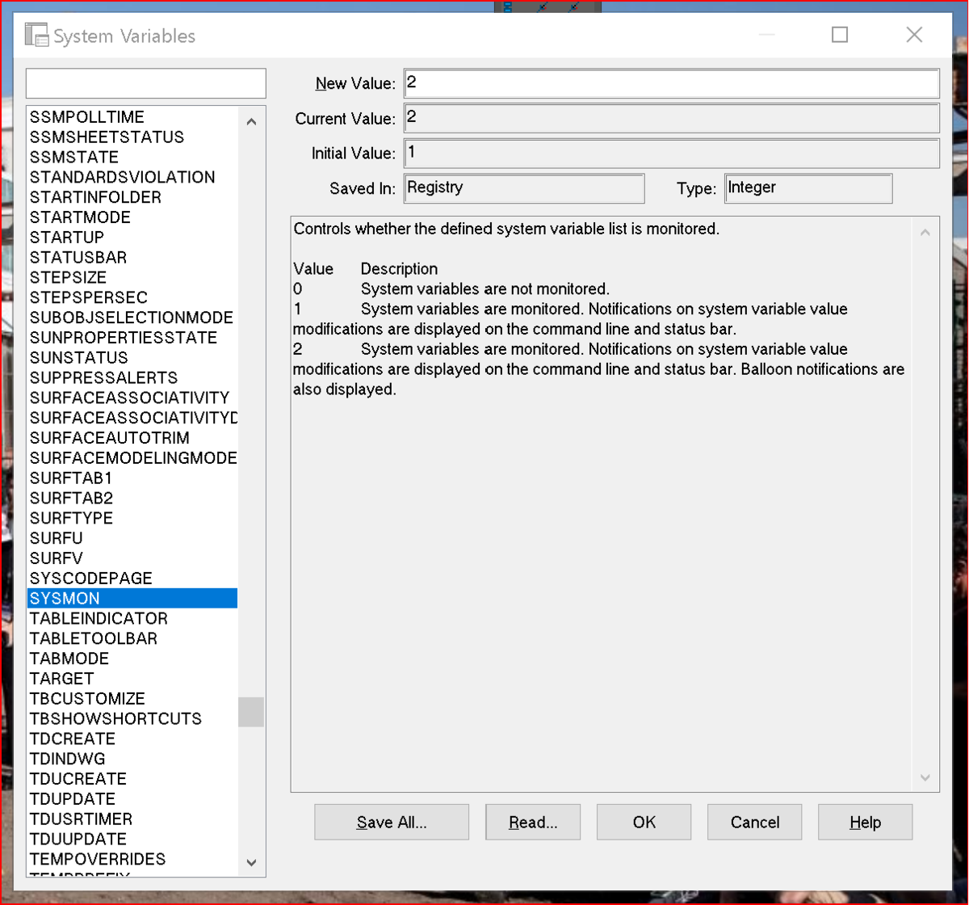Screen dimensions: 969x905
Task: Click the New Value input field
Action: point(671,83)
